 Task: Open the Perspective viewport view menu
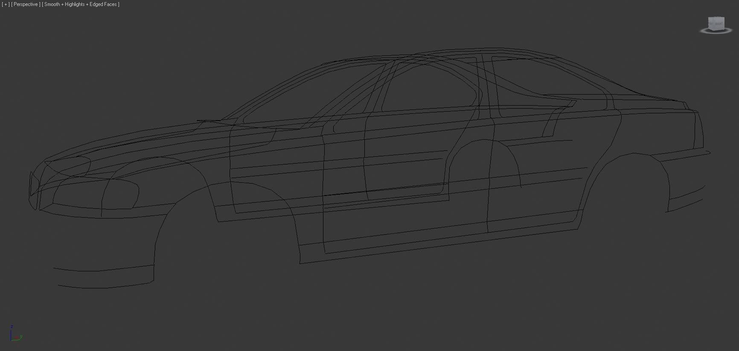pyautogui.click(x=26, y=4)
